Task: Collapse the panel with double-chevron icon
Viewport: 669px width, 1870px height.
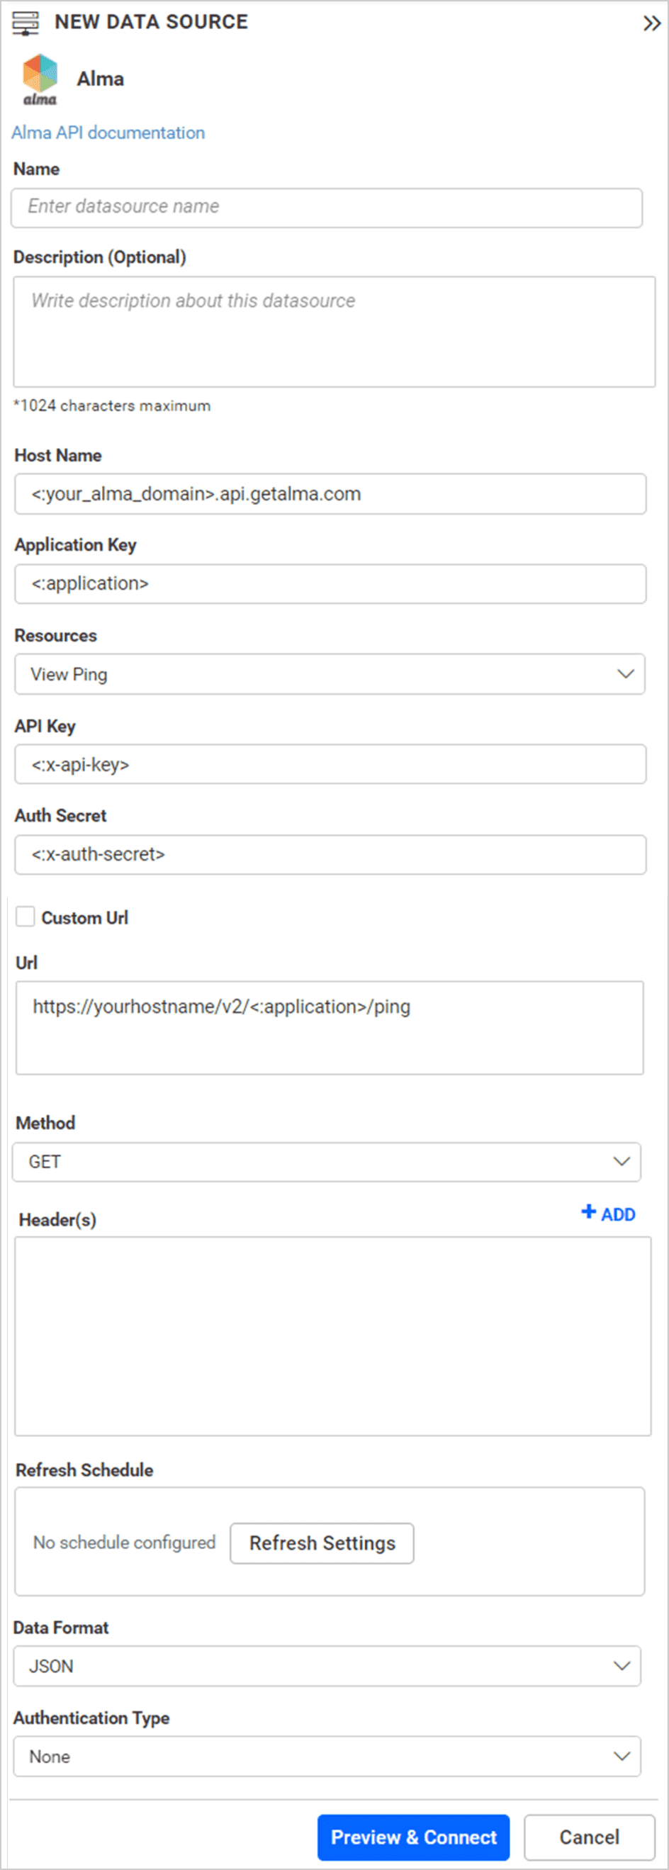Action: coord(651,24)
